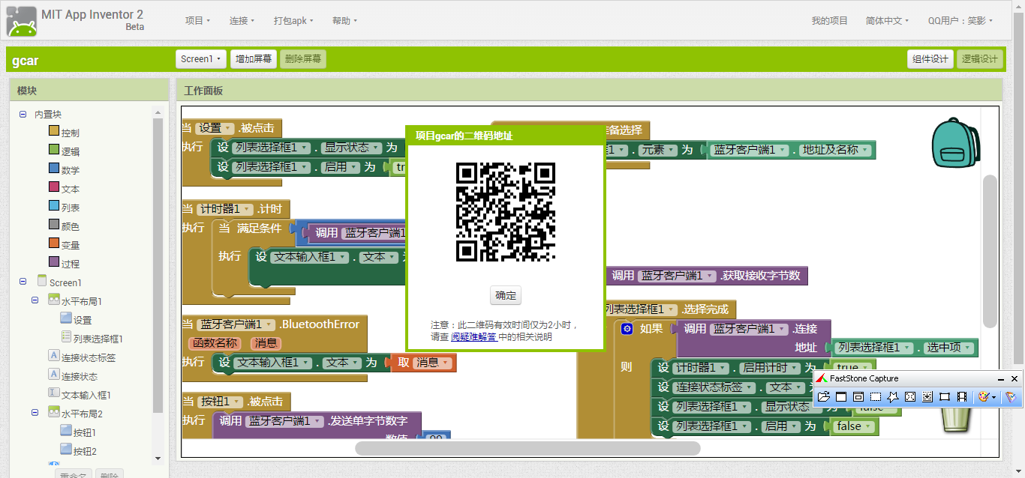Open 项目 menu

[197, 21]
